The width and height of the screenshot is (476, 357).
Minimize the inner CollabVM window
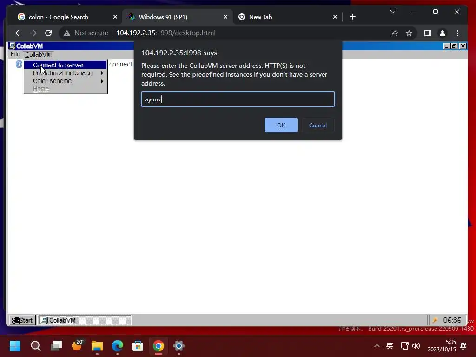447,46
